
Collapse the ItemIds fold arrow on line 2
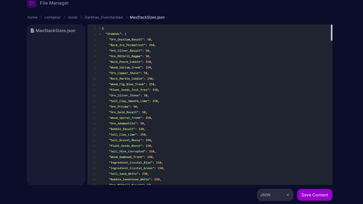point(99,34)
